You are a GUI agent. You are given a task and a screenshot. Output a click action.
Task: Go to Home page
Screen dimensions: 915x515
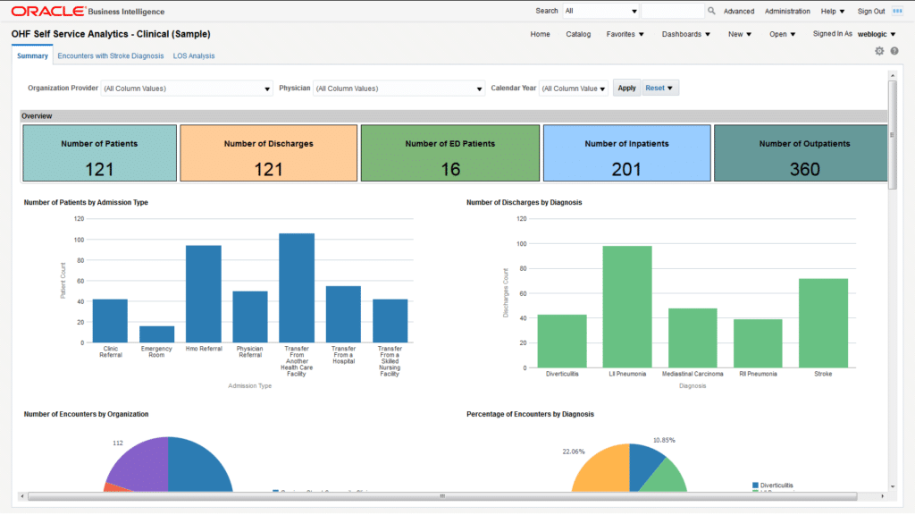point(540,35)
